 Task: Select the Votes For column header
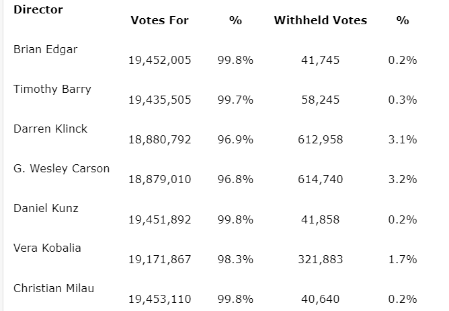tap(159, 20)
